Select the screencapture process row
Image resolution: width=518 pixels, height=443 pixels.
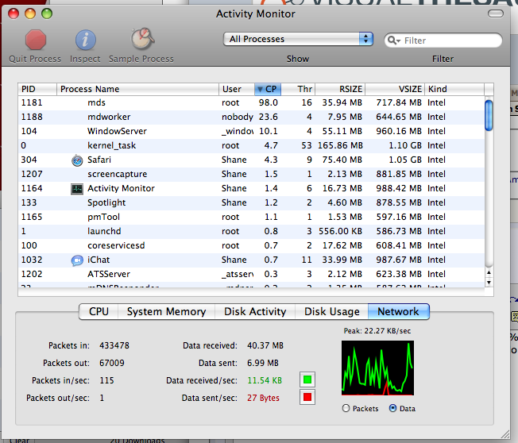tap(251, 174)
